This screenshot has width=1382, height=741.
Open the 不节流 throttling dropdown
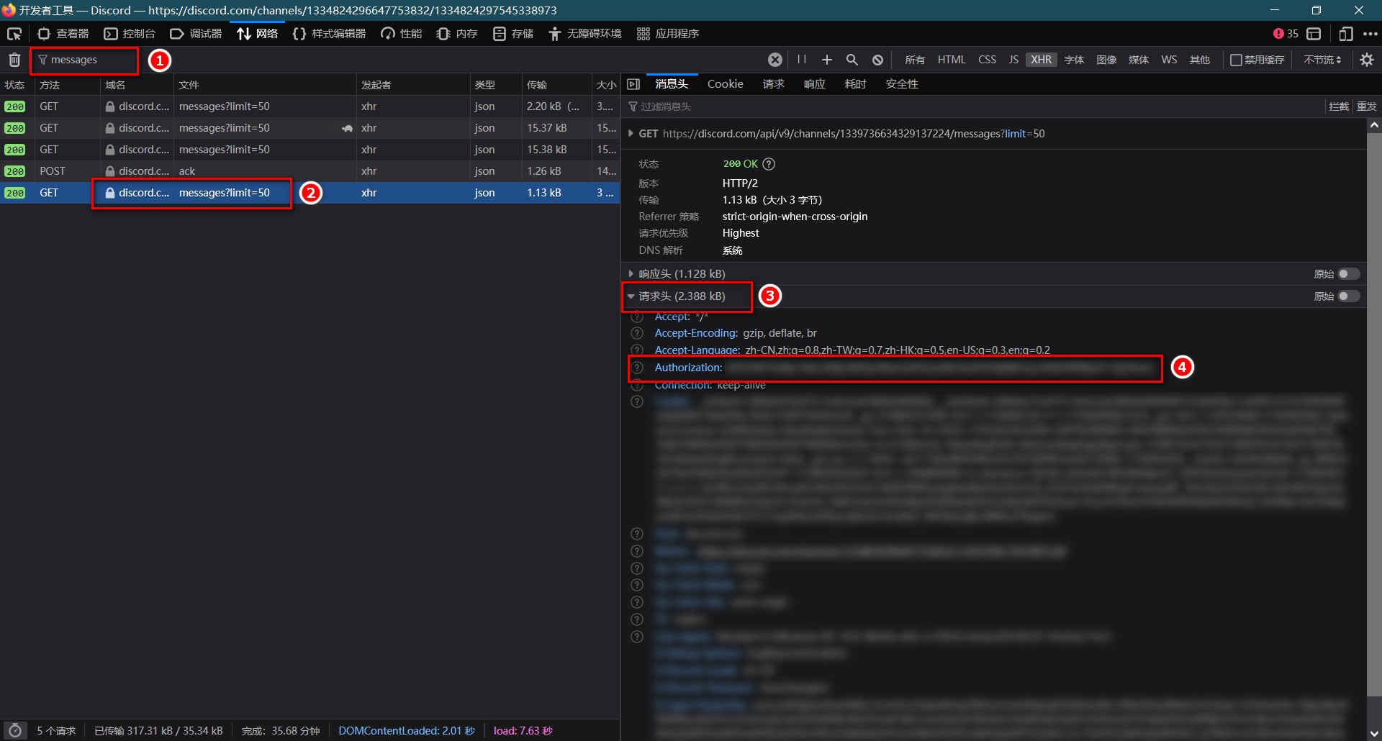coord(1322,60)
